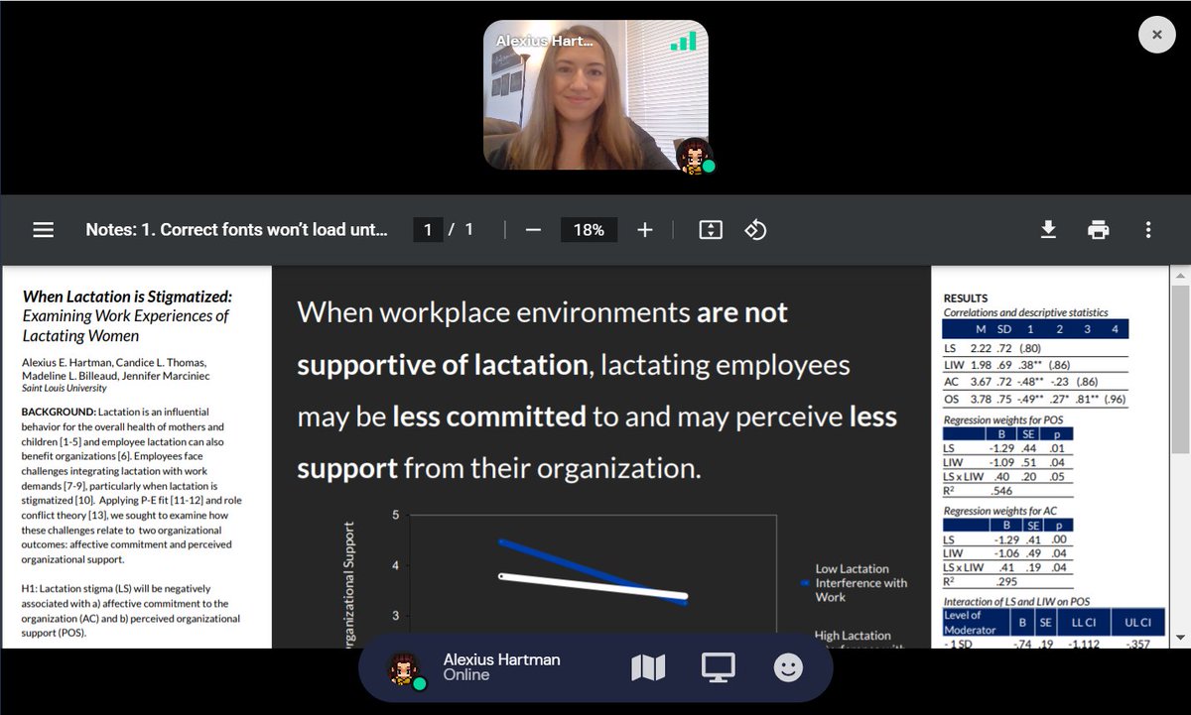Open the map icon in bottom bar
The height and width of the screenshot is (715, 1191).
[648, 668]
